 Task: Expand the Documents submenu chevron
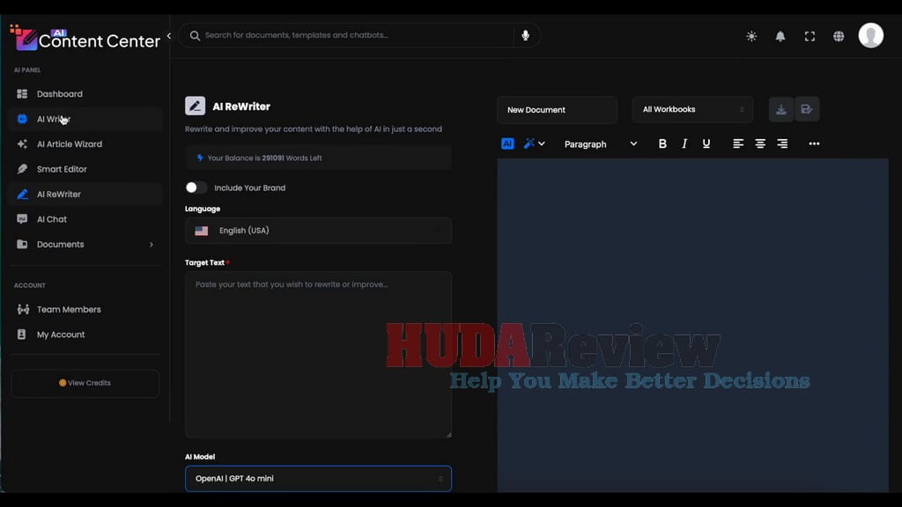pos(152,245)
